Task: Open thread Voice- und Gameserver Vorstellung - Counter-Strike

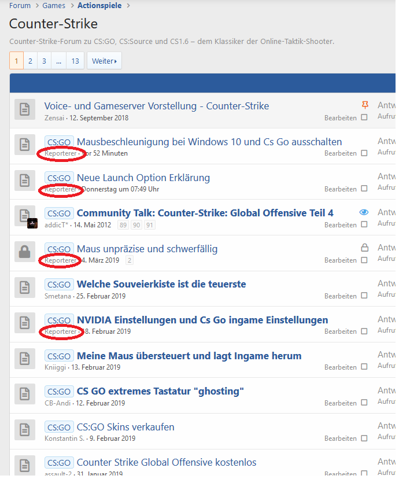Action: point(157,106)
